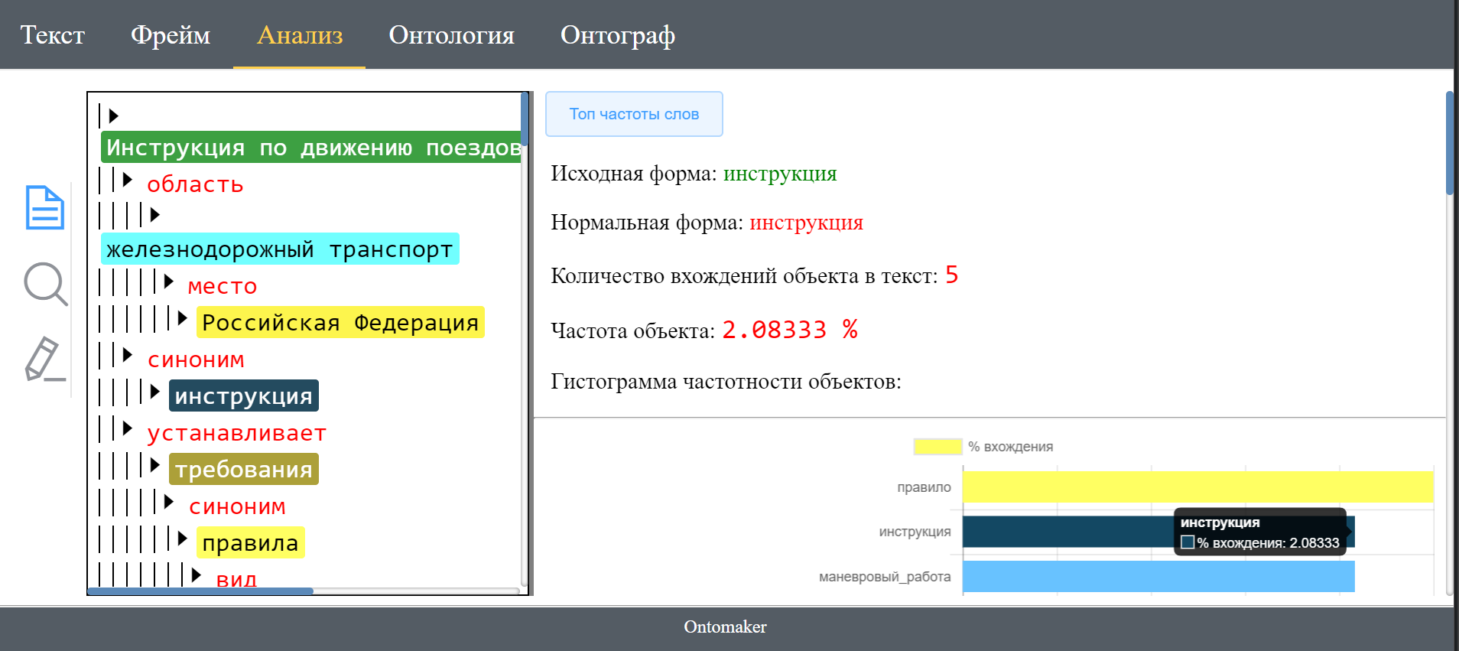Viewport: 1459px width, 651px height.
Task: Click the Гистограмма частотности объектов heading
Action: pos(726,382)
